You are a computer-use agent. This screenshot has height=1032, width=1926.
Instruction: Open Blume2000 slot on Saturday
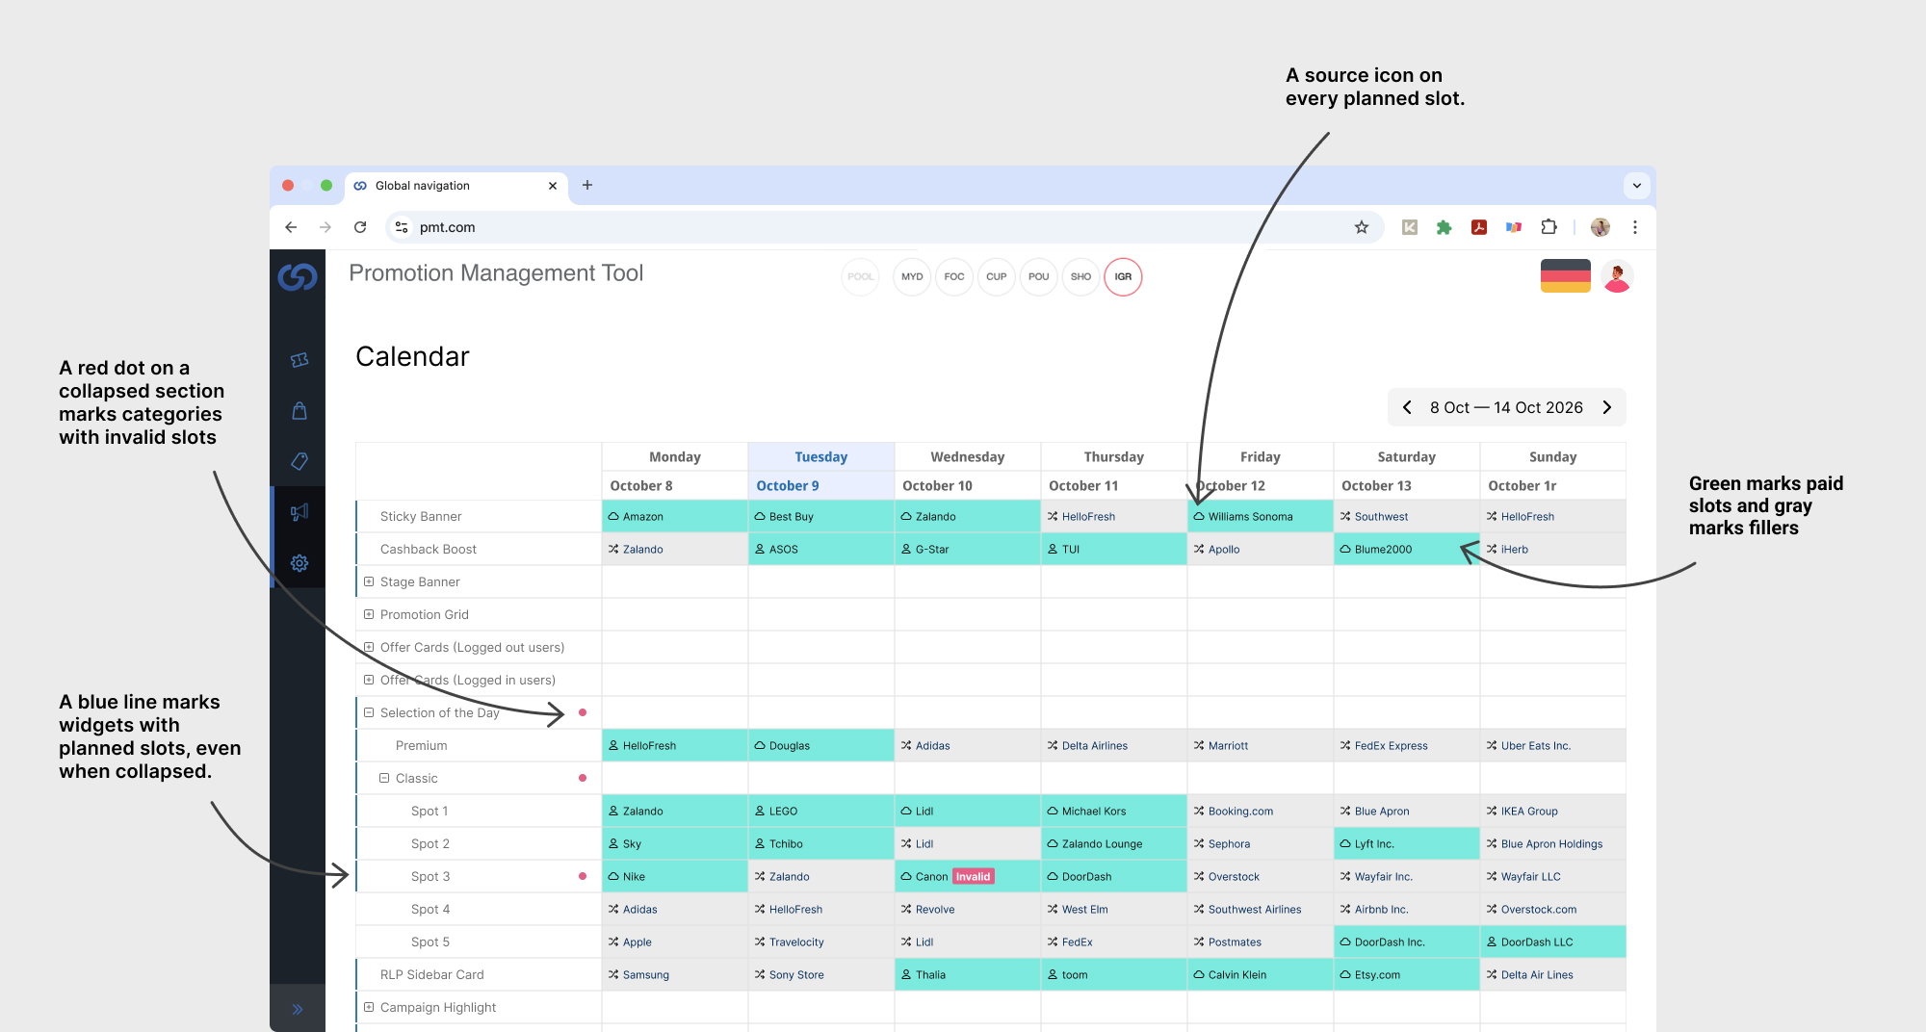1407,549
